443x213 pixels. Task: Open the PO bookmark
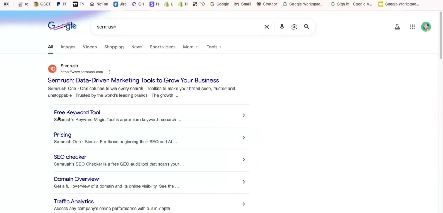click(x=199, y=4)
